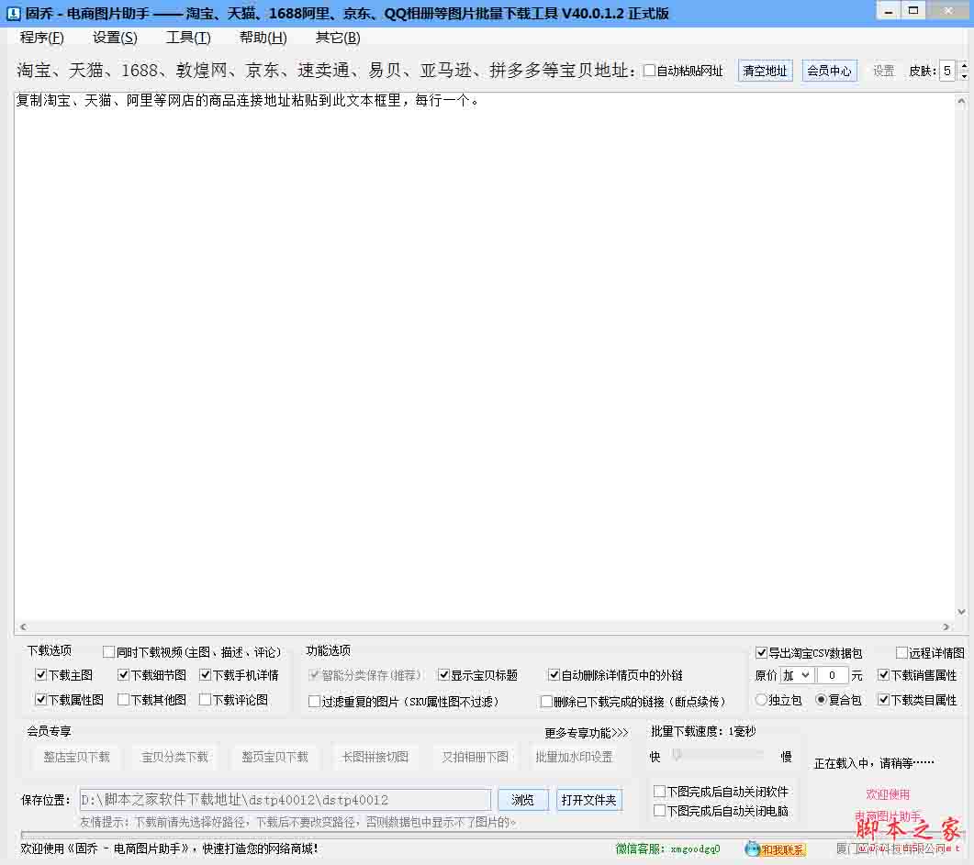Enable 远程详情图 checkbox
The width and height of the screenshot is (974, 865).
point(901,652)
